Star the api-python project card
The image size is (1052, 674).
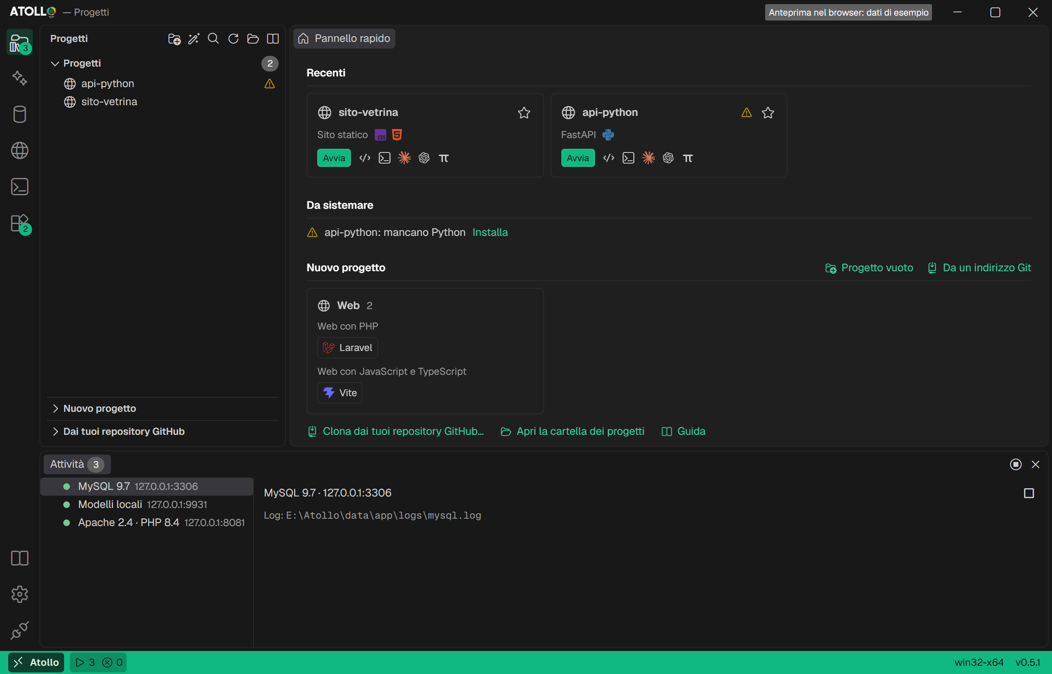768,113
